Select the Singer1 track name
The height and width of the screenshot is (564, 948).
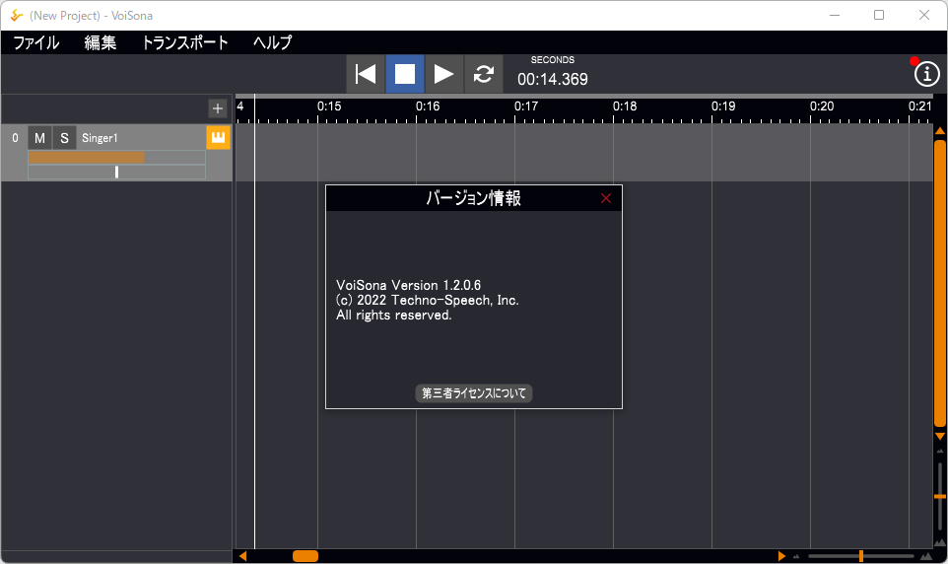(x=100, y=138)
